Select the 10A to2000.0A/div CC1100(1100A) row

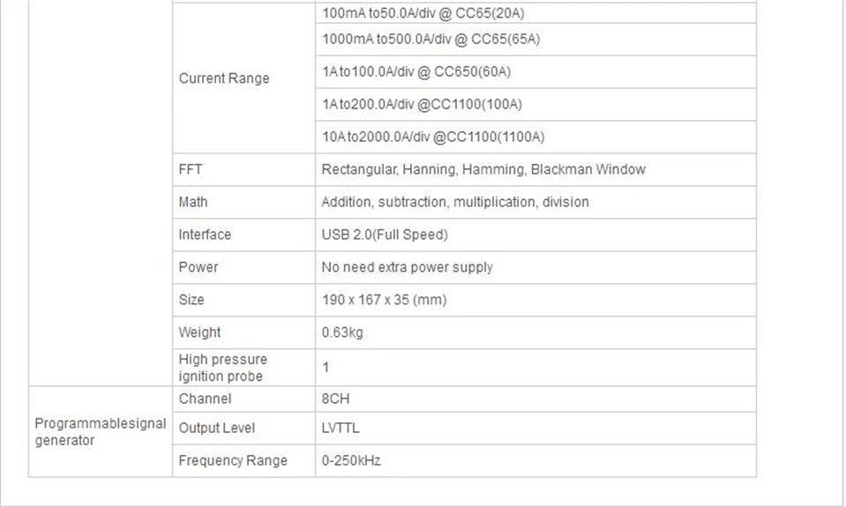click(x=535, y=137)
